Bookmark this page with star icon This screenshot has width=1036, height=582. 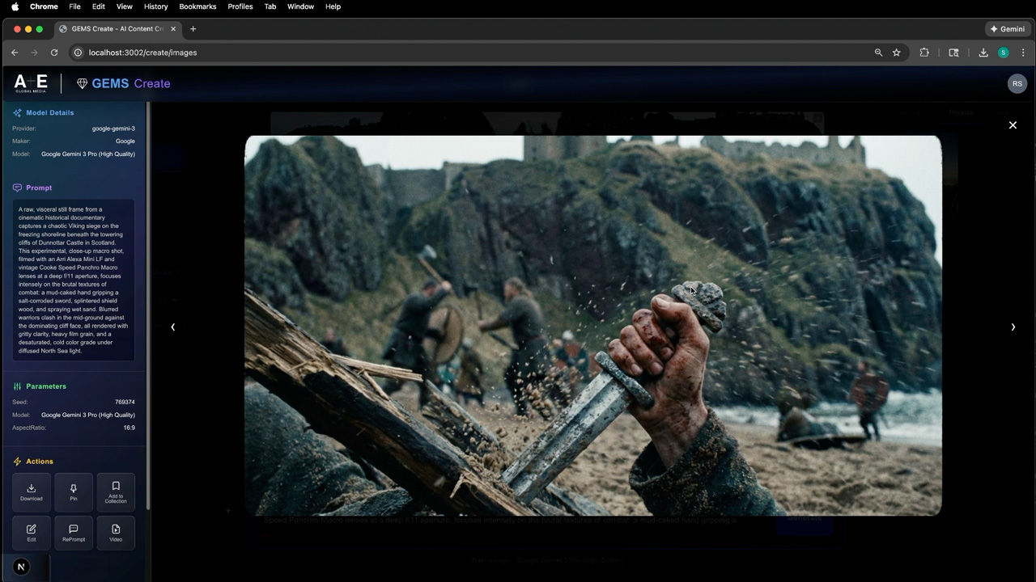click(897, 53)
